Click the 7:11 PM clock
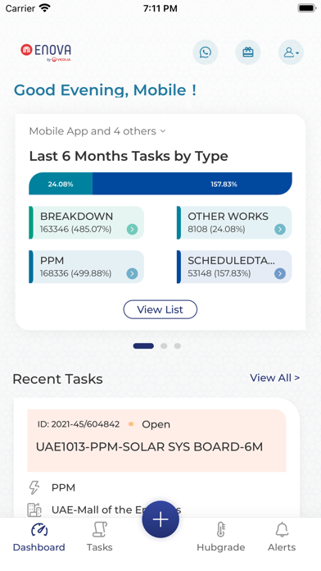The image size is (321, 571). tap(160, 8)
